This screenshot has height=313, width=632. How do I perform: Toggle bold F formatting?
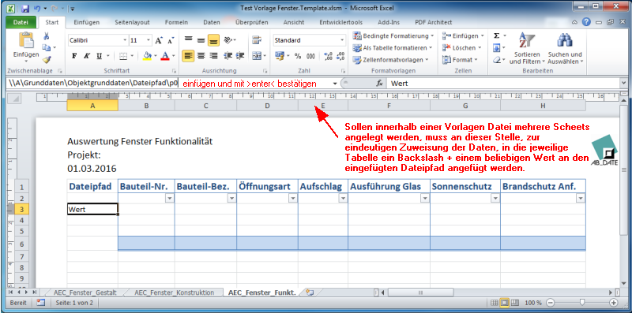click(74, 56)
